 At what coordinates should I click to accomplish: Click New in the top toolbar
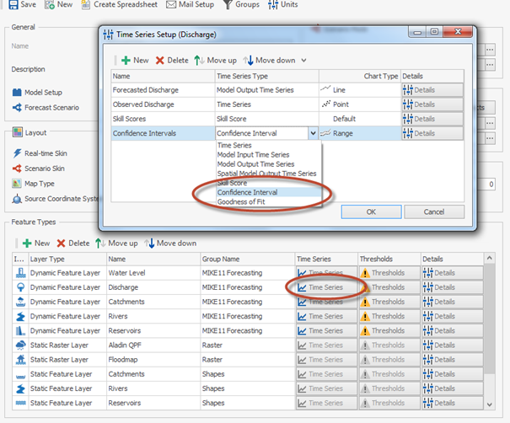58,4
